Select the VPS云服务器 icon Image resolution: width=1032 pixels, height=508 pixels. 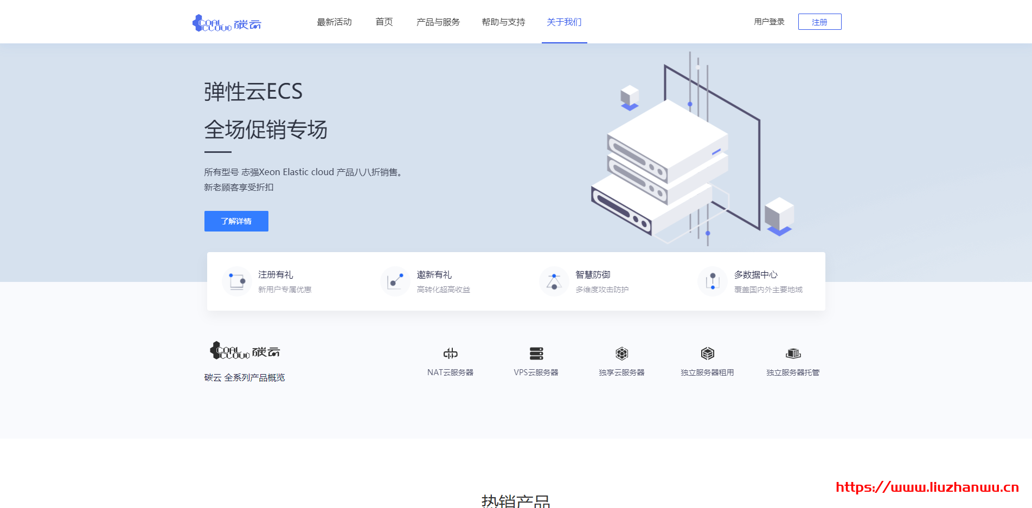click(x=537, y=353)
